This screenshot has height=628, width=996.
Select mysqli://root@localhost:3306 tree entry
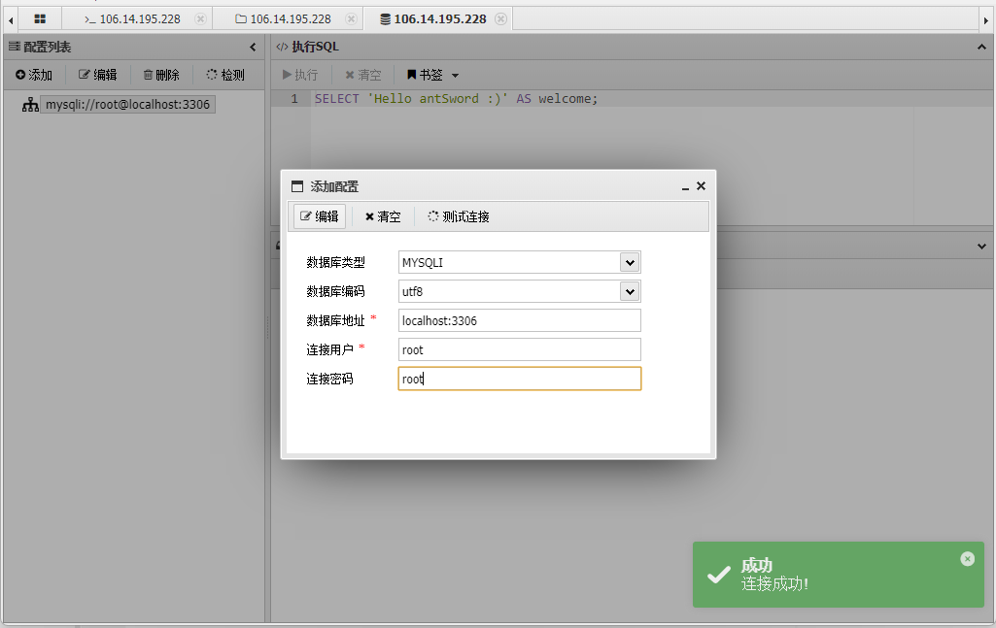pos(127,105)
